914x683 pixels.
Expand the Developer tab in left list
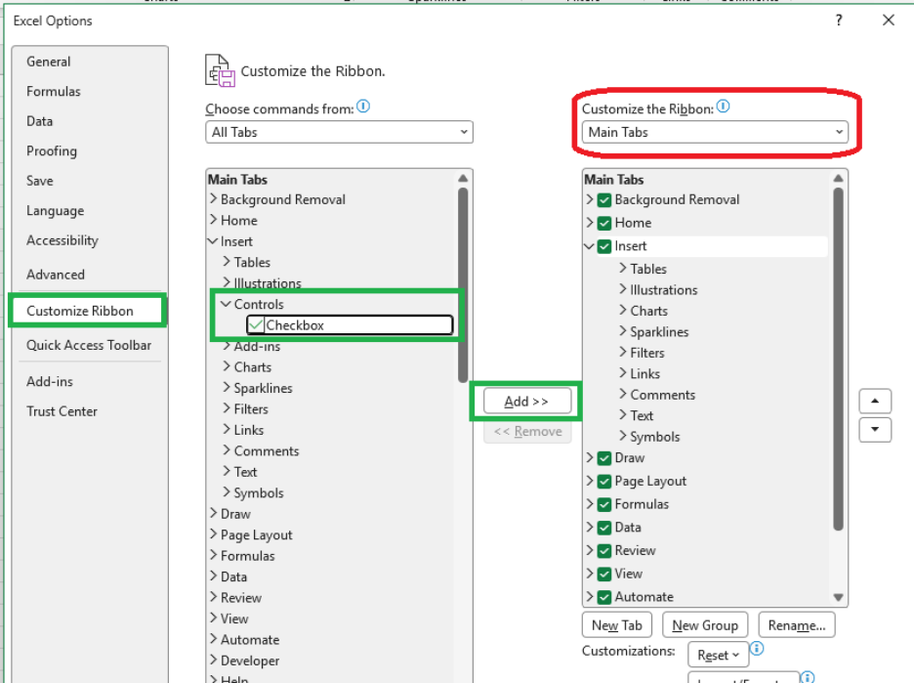[213, 661]
